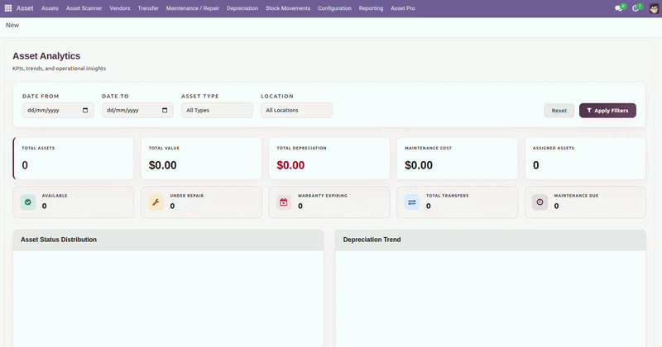662x347 pixels.
Task: Open the Configuration menu
Action: pyautogui.click(x=334, y=8)
